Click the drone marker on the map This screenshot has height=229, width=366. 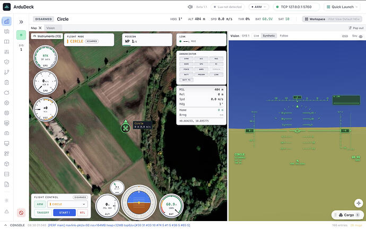pos(126,128)
